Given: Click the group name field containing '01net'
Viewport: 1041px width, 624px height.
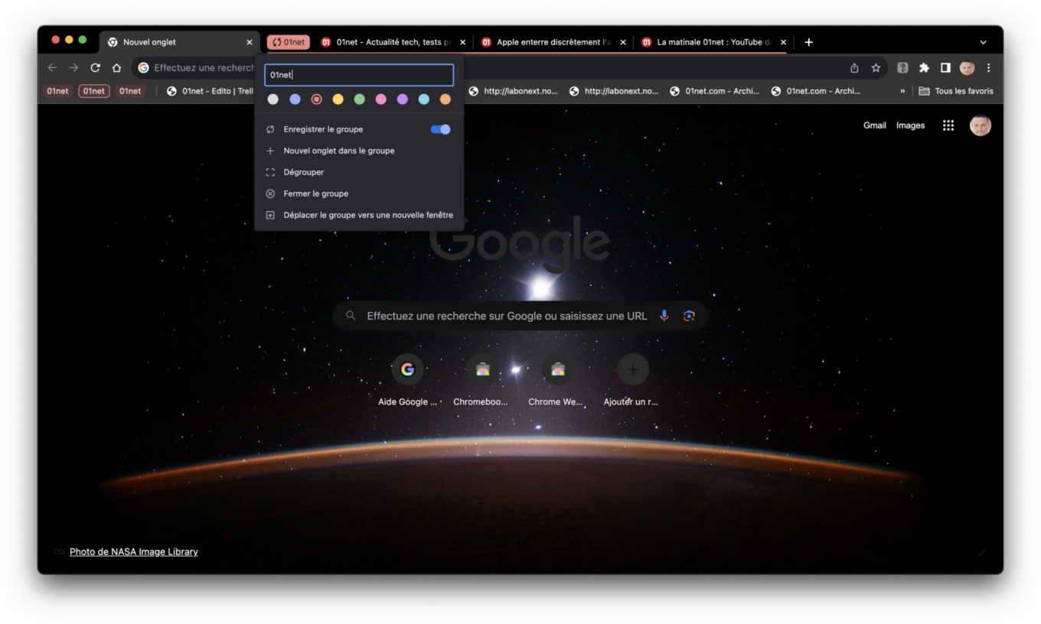Looking at the screenshot, I should coord(359,75).
